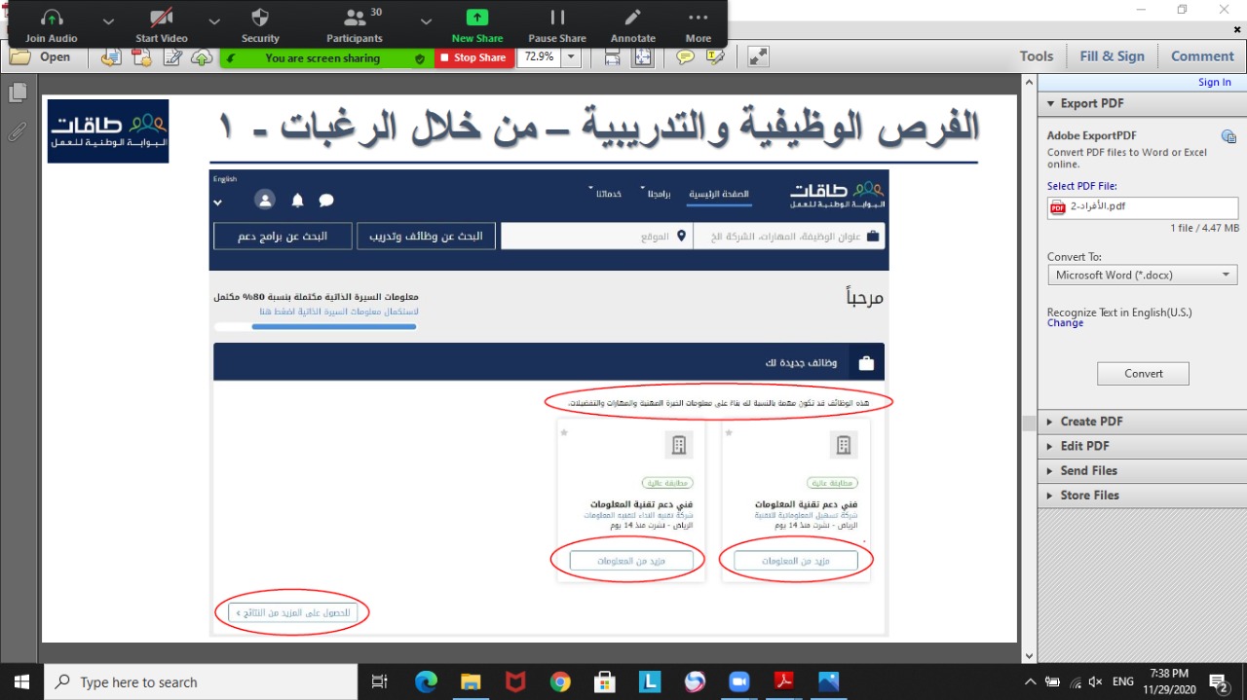Open the Convert To format dropdown
The width and height of the screenshot is (1247, 700).
[x=1142, y=276]
